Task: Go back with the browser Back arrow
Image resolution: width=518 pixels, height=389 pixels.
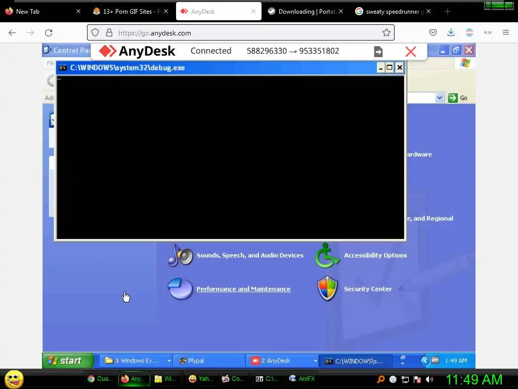Action: [x=12, y=33]
